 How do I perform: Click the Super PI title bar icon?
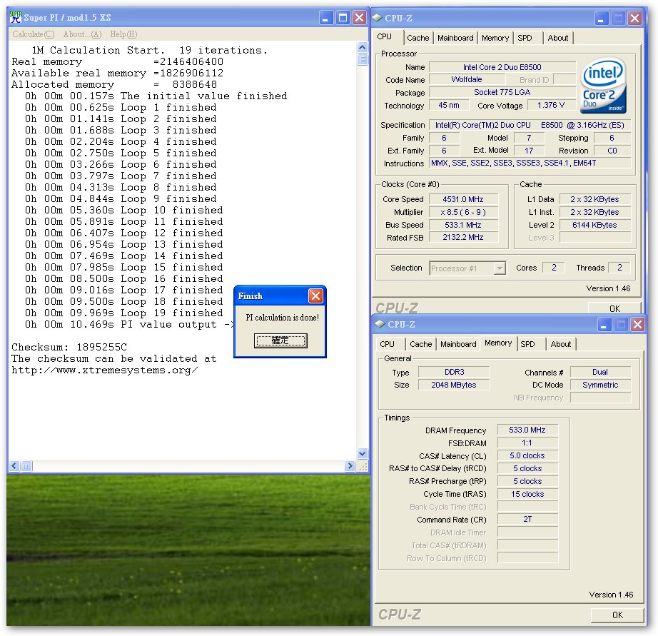click(14, 18)
